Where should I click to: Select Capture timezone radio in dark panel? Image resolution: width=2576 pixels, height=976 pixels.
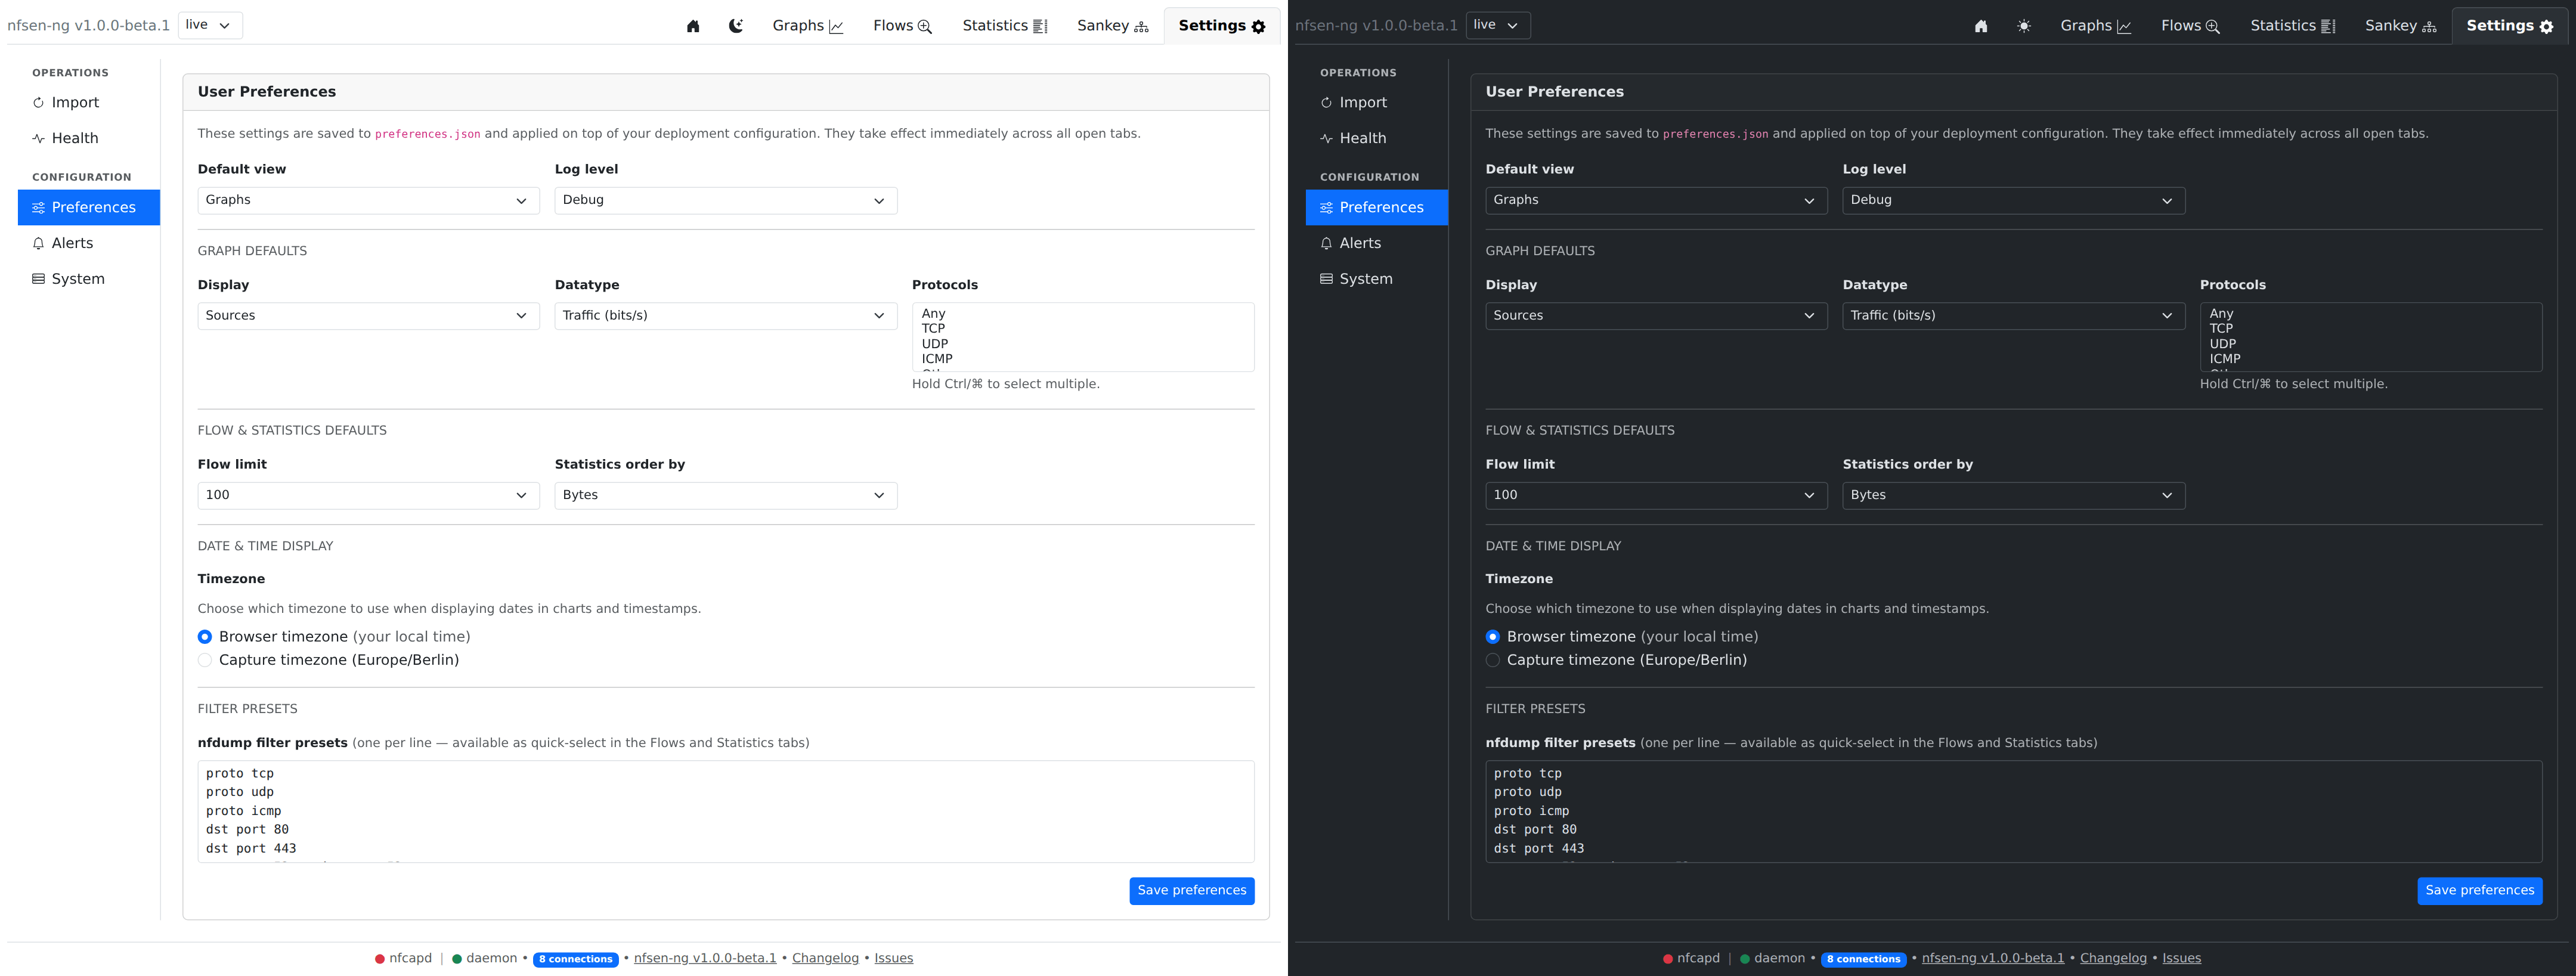point(1493,661)
